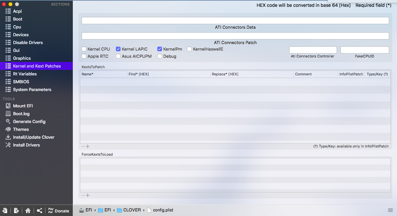Open the list menu icon at bottom right
Image resolution: width=397 pixels, height=216 pixels.
(390, 210)
